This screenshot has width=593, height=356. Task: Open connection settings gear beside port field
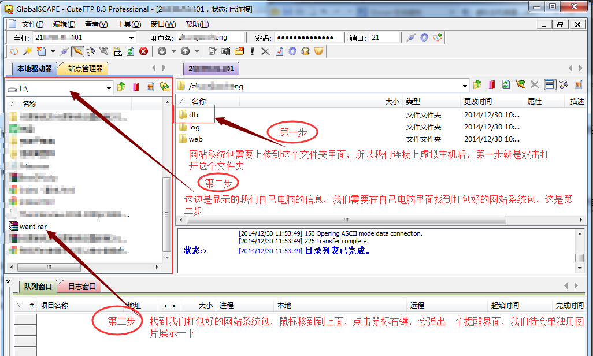pos(424,38)
